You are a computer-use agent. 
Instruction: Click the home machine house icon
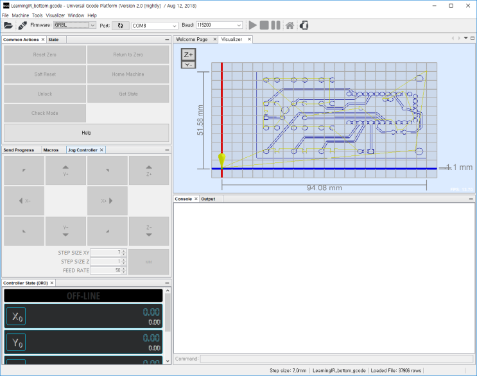290,25
